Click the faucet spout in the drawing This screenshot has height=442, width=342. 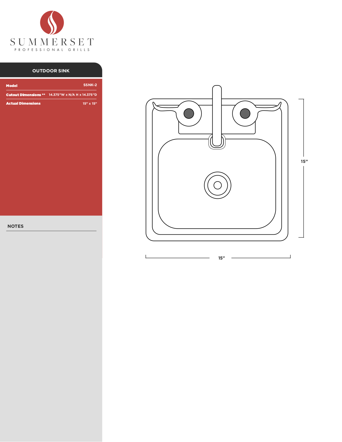pos(217,115)
